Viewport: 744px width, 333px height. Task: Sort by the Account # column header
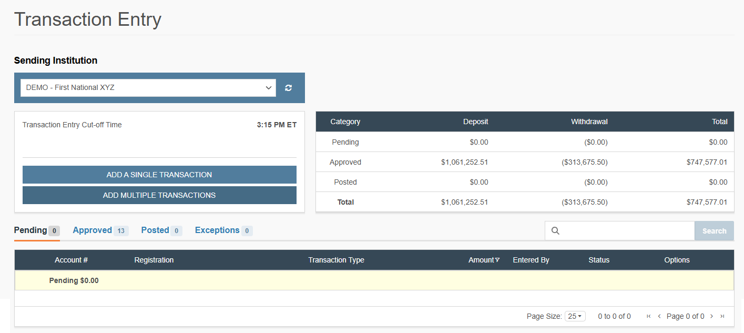(x=71, y=260)
